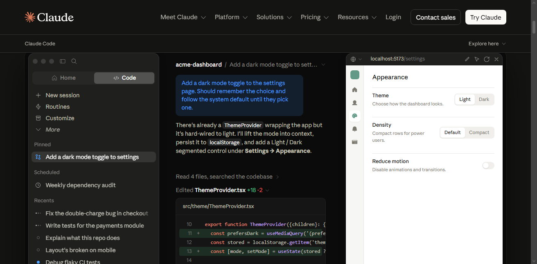The width and height of the screenshot is (537, 264).
Task: Choose Compact density
Action: [479, 132]
